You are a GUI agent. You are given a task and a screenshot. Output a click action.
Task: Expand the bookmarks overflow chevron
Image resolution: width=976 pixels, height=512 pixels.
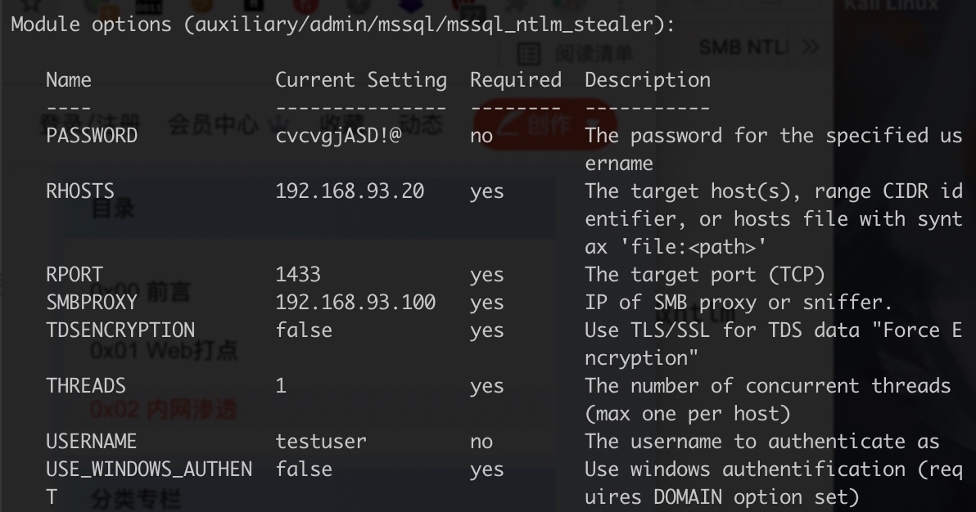pos(810,47)
